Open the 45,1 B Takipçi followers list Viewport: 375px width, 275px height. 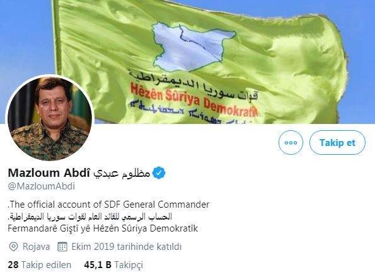pyautogui.click(x=113, y=265)
